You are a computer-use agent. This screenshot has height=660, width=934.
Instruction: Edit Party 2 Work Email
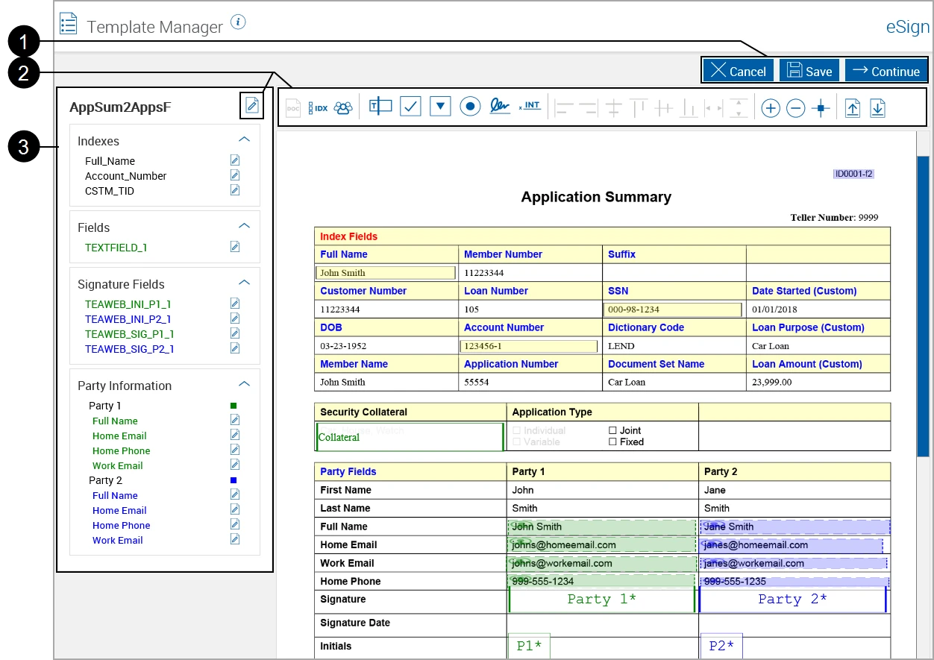pos(235,539)
